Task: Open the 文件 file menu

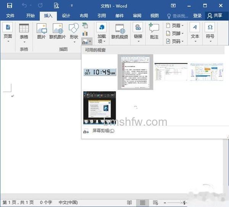Action: coord(10,16)
